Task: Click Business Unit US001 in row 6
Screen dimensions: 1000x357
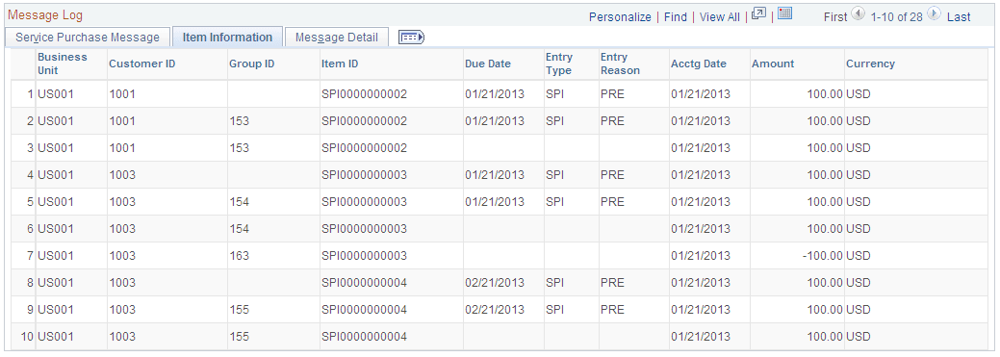Action: click(x=56, y=228)
